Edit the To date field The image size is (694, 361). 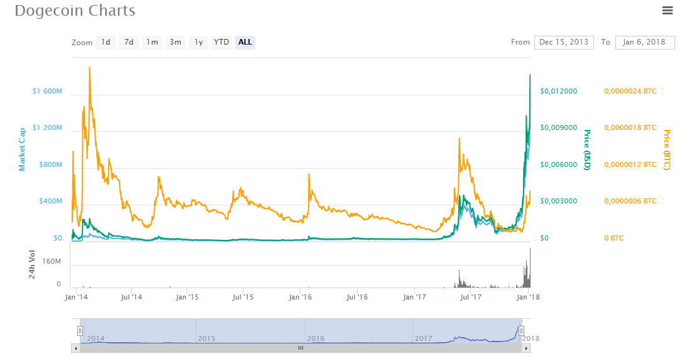(x=645, y=43)
